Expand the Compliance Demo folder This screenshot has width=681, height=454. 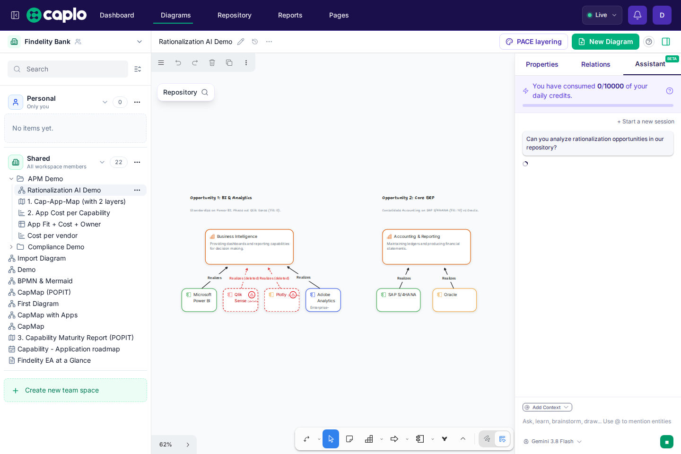(11, 247)
